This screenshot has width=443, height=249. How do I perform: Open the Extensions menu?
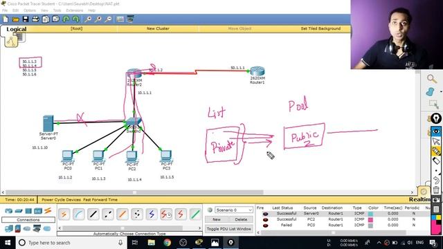[x=75, y=10]
